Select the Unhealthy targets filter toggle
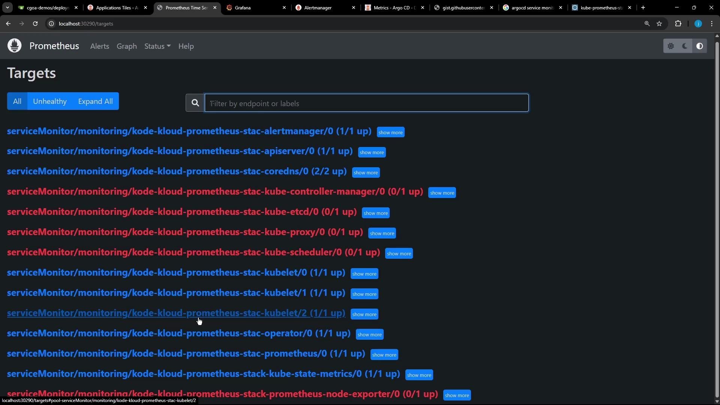720x405 pixels. (x=50, y=101)
